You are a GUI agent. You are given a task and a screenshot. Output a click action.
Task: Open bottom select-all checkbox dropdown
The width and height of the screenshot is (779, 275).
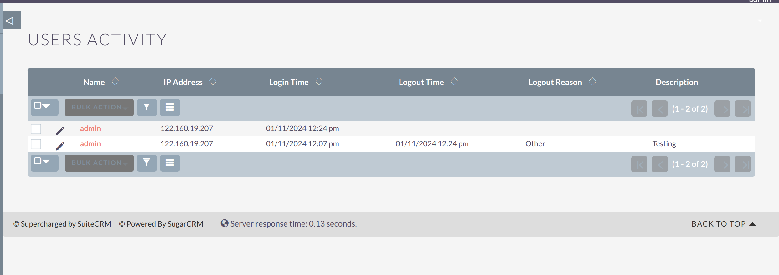click(44, 162)
